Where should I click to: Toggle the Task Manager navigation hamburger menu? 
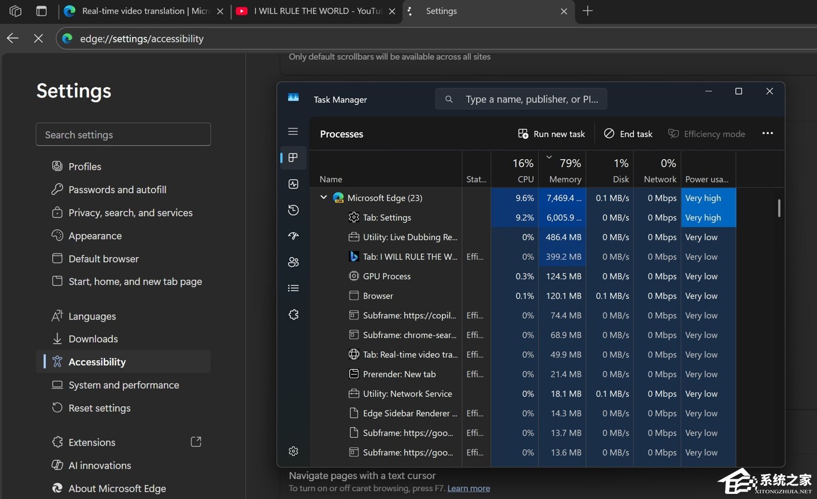(293, 131)
